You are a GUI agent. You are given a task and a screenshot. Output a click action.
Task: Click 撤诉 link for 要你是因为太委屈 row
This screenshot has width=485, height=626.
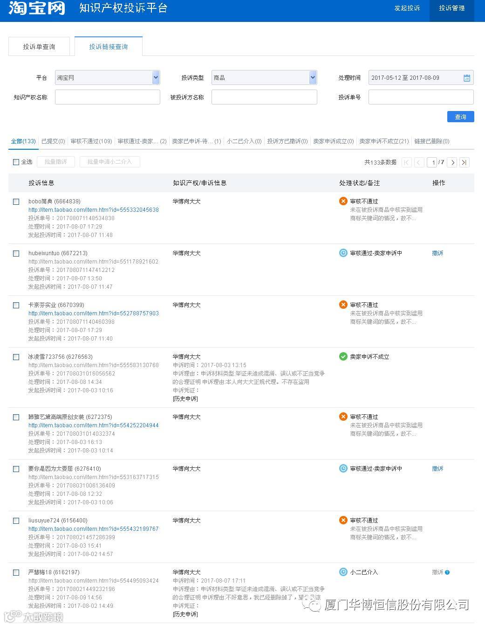(x=437, y=469)
